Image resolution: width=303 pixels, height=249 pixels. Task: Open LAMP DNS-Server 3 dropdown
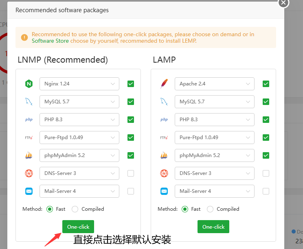(215, 173)
